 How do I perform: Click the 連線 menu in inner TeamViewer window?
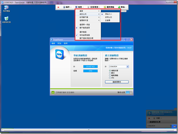pos(53,43)
